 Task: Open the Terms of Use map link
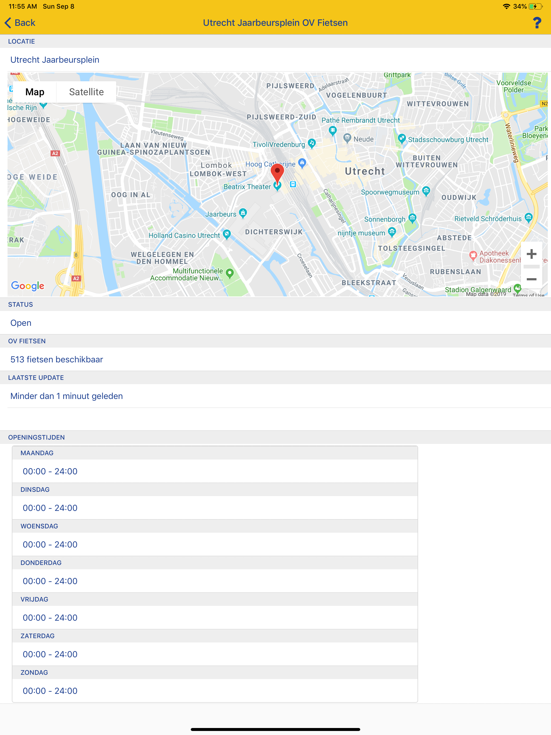tap(528, 295)
